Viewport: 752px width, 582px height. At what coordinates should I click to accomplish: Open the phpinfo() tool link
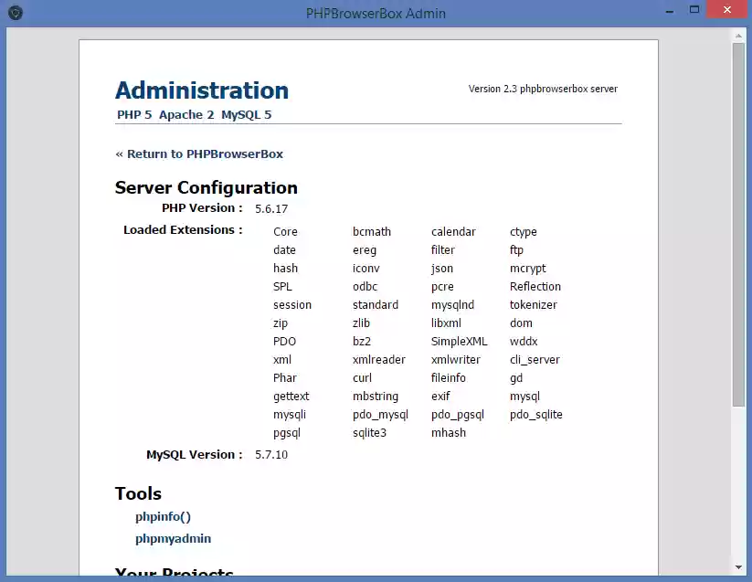point(163,517)
